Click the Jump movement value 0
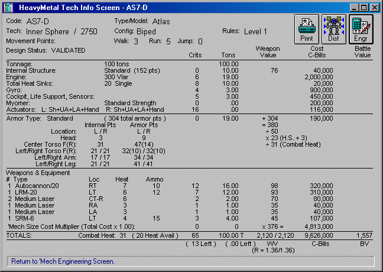Image resolution: width=383 pixels, height=272 pixels. coord(200,41)
